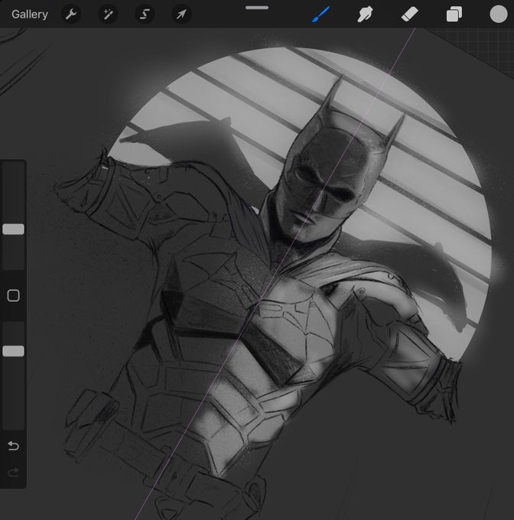Open the Layers panel
The height and width of the screenshot is (520, 514).
(454, 15)
